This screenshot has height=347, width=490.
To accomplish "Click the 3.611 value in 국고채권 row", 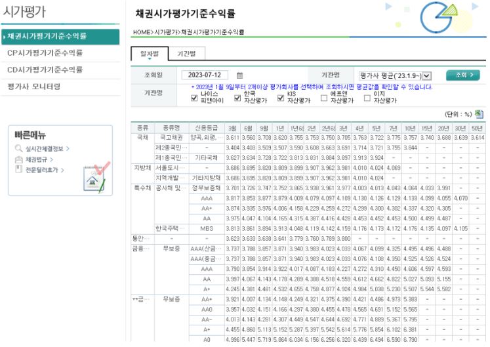I will 232,138.
